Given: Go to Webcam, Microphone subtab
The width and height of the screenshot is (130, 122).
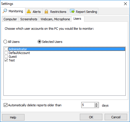Looking at the screenshot, I should (x=55, y=19).
